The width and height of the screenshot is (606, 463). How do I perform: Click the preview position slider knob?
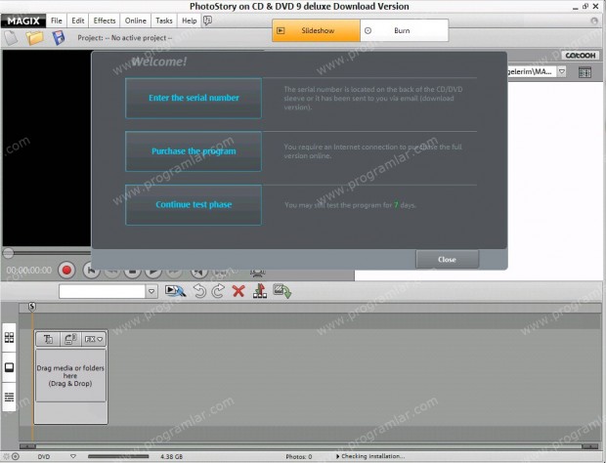pos(8,253)
